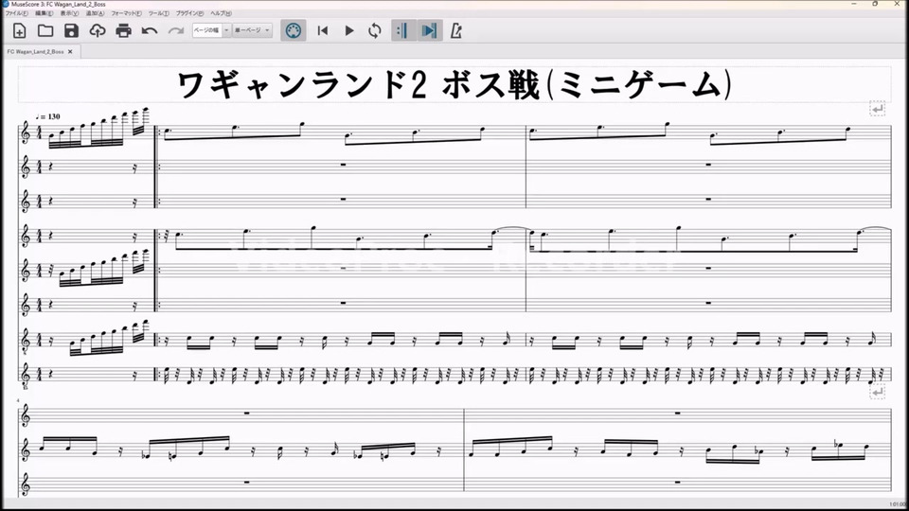Screen dimensions: 909x511
Task: Upload score online with cloud icon
Action: click(98, 30)
